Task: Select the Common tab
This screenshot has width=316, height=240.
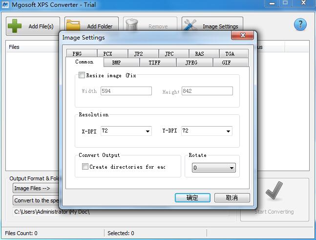Action: [x=84, y=62]
